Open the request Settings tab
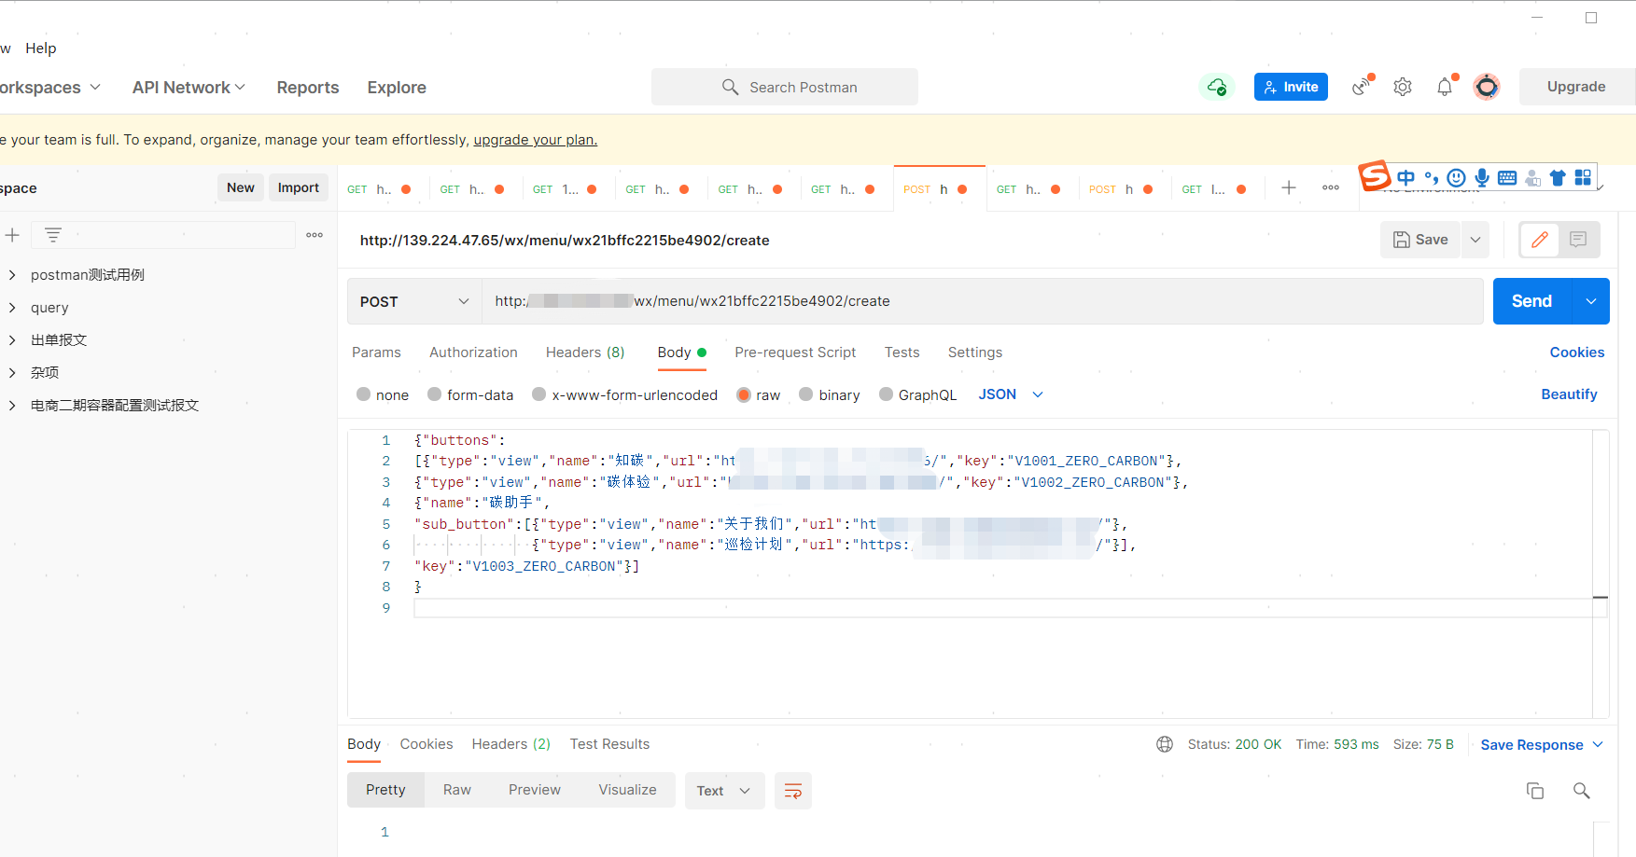1636x857 pixels. [975, 352]
